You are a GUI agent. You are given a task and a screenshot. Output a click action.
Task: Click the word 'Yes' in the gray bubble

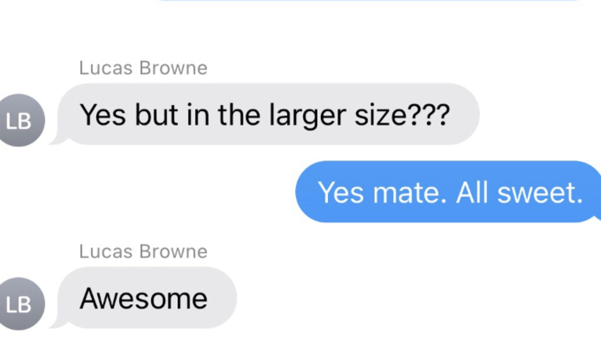103,115
